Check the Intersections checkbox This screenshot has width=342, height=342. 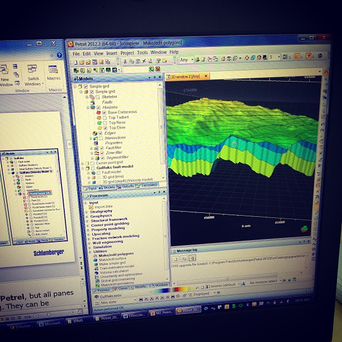[101, 138]
